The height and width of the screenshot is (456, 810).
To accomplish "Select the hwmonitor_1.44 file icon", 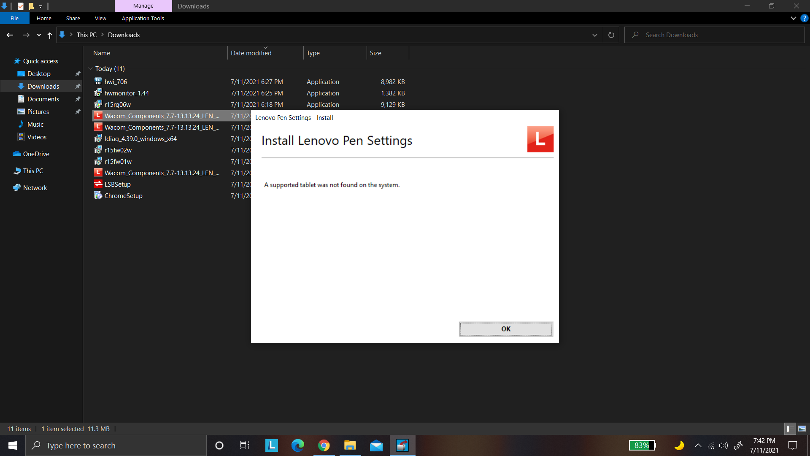I will pos(98,92).
